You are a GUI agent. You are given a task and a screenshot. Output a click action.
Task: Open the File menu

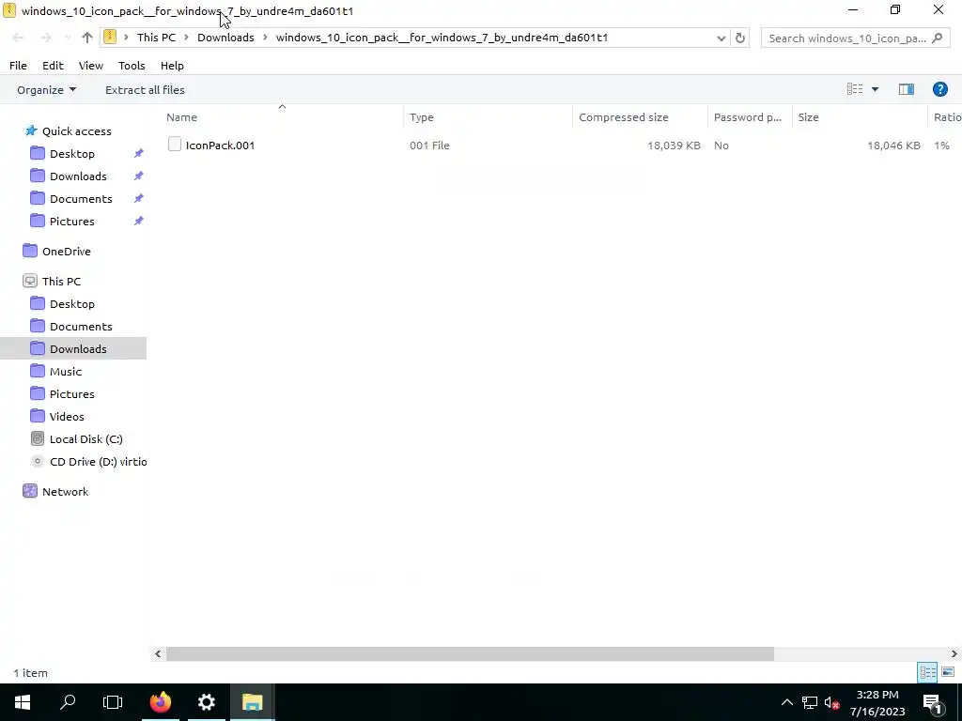click(18, 66)
